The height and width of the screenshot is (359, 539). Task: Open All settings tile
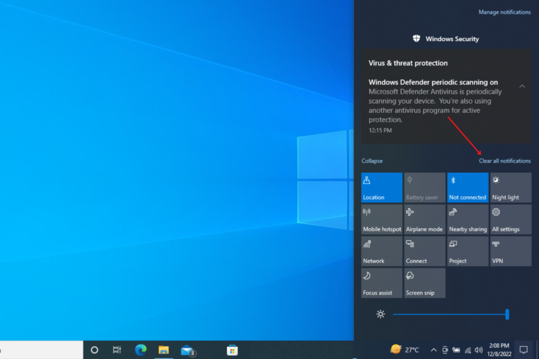pyautogui.click(x=510, y=220)
